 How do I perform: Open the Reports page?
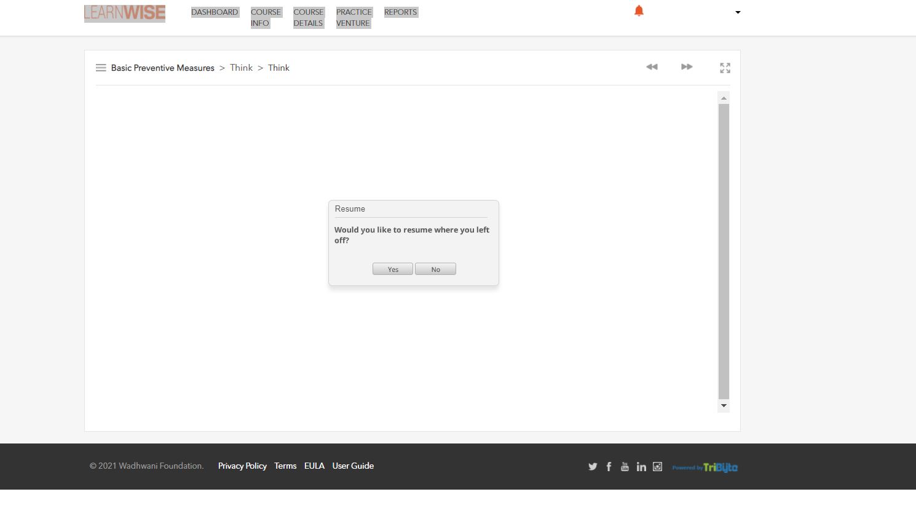400,12
